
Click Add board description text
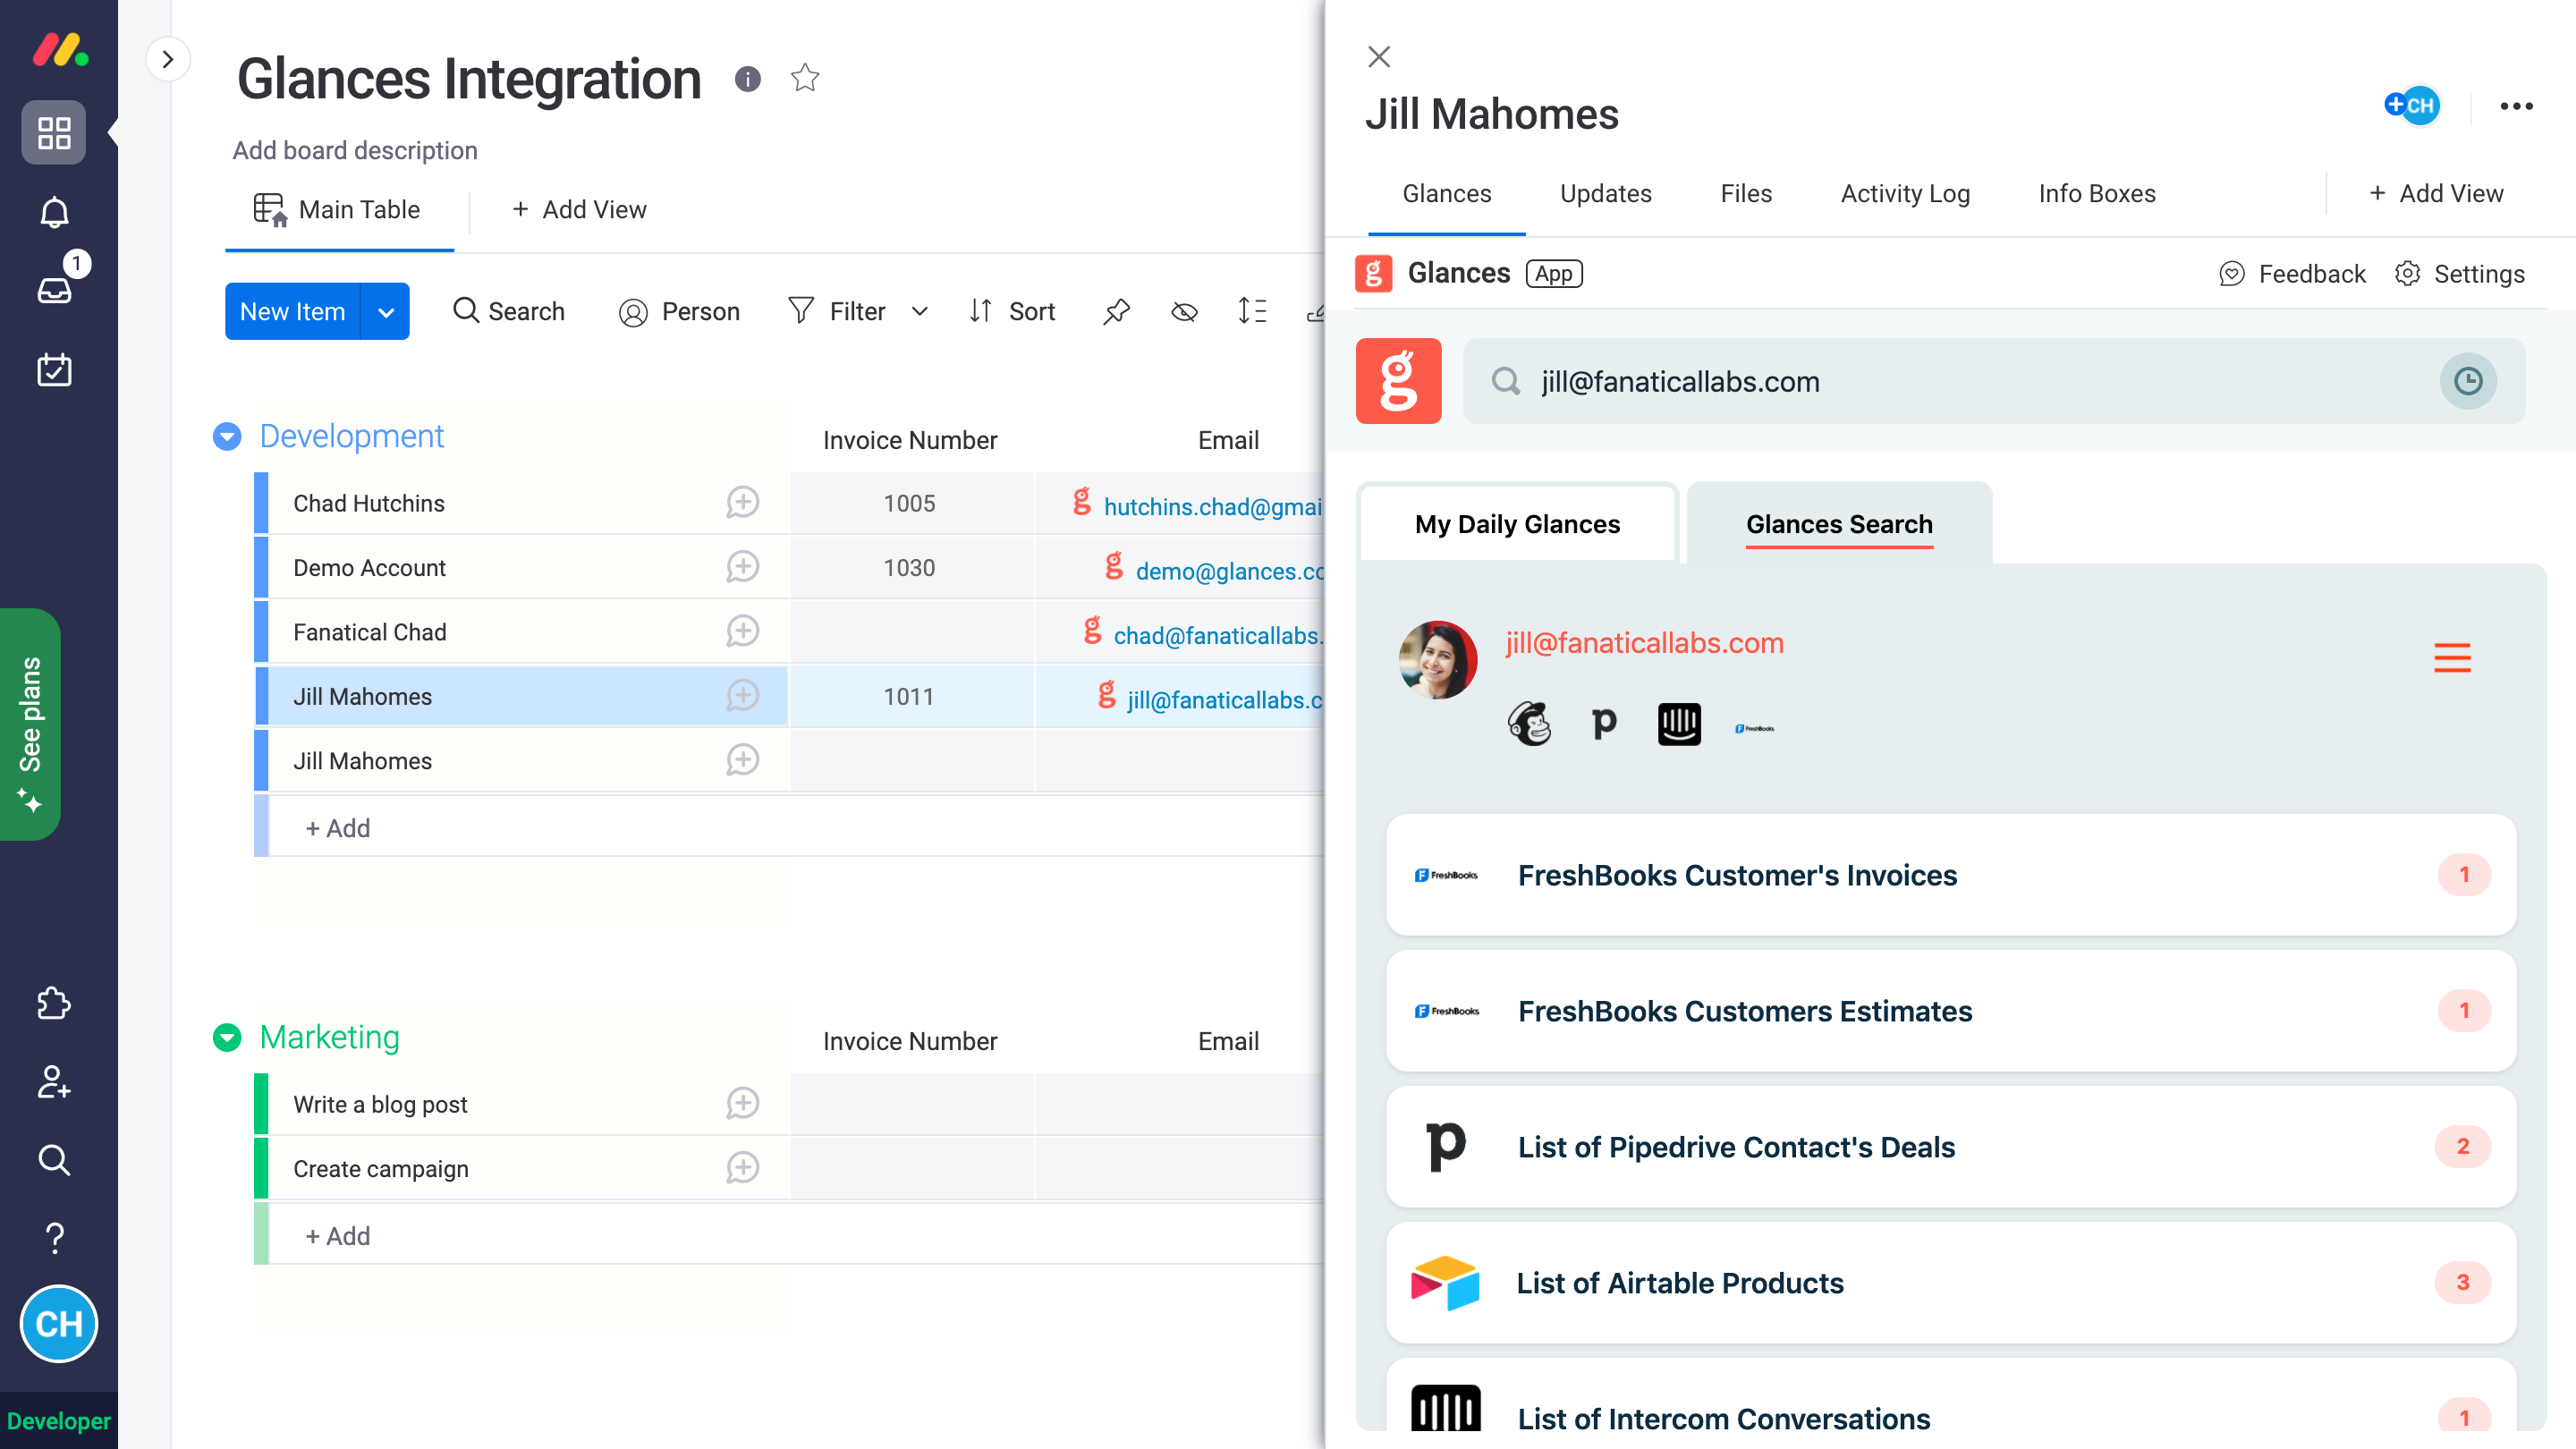[355, 150]
